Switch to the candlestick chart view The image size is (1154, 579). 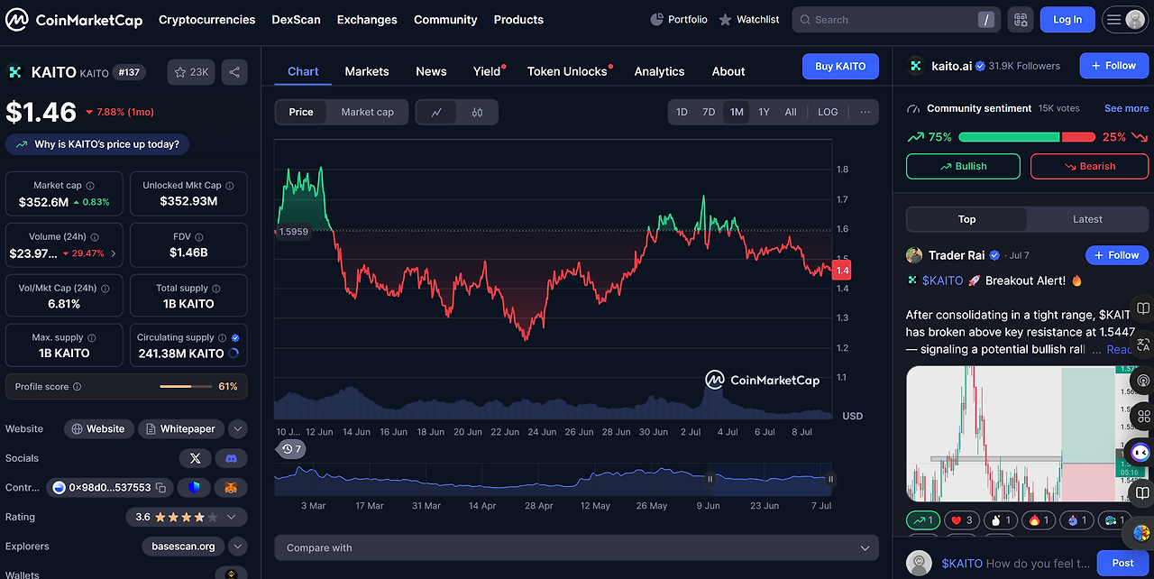click(477, 112)
